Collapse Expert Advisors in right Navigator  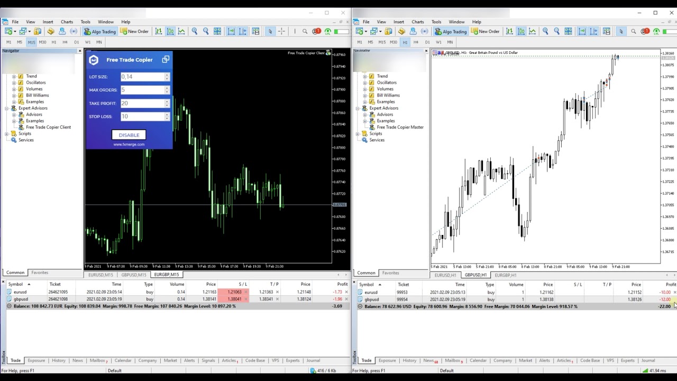click(x=358, y=108)
